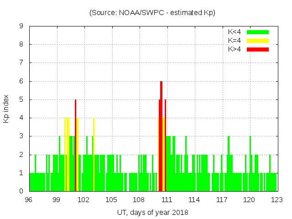Screen dimensions: 292x219
Task: Click the y-axis tick label 6
Action: point(21,81)
